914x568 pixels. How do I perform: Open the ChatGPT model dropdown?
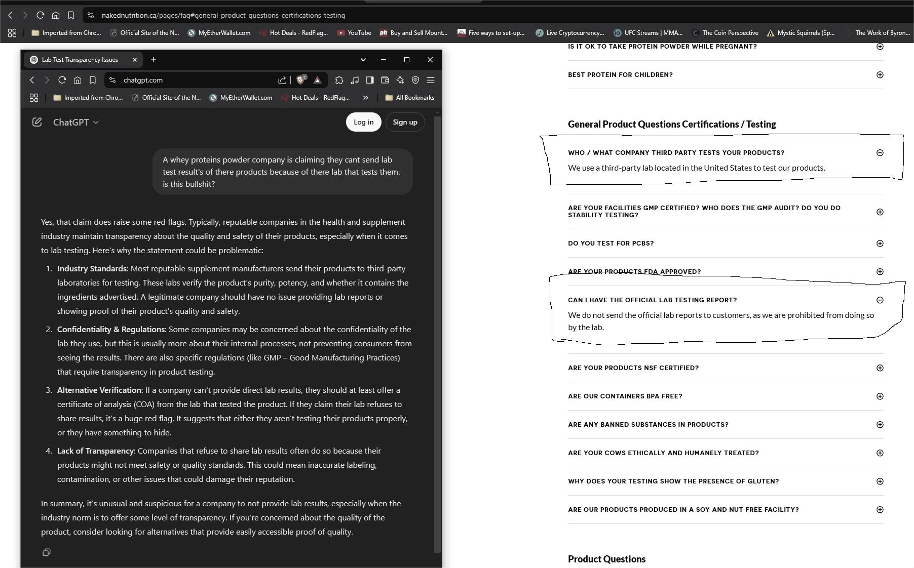[75, 122]
